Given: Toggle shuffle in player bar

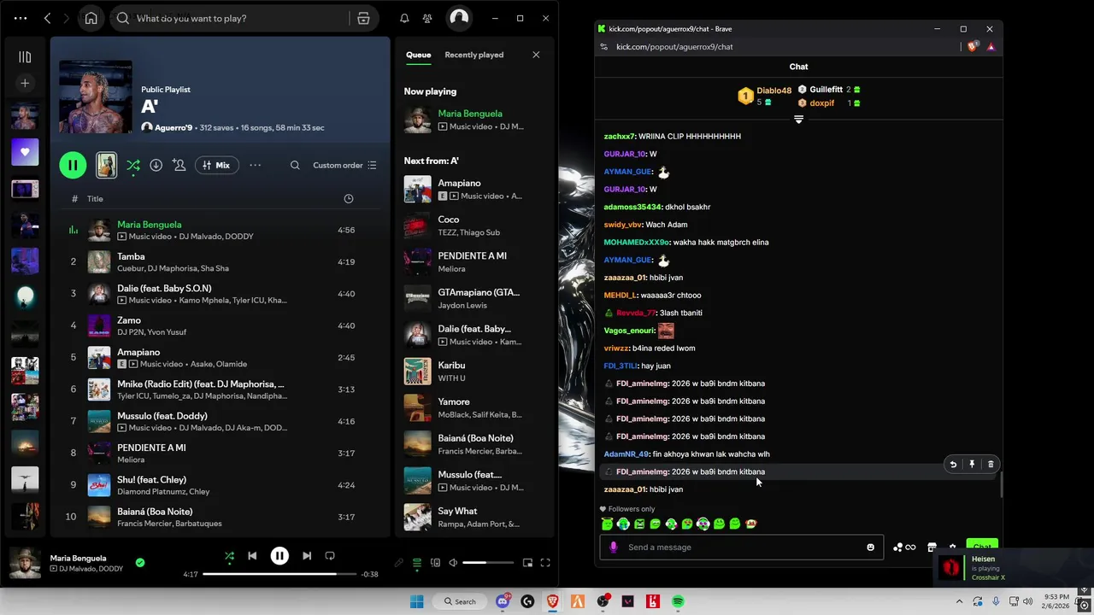Looking at the screenshot, I should 229,556.
